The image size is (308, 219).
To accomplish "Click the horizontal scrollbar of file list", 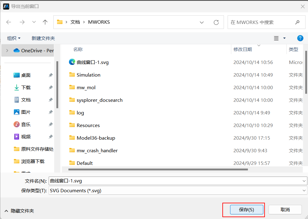I will click(158, 169).
